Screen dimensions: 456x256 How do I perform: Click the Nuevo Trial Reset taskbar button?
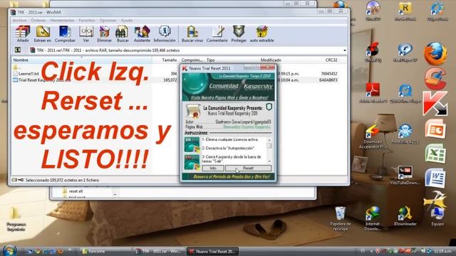212,251
